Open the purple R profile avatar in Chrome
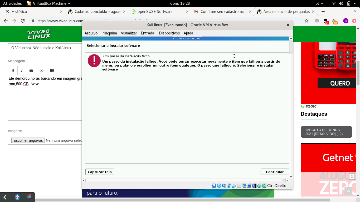Image resolution: width=360 pixels, height=202 pixels. point(346,21)
